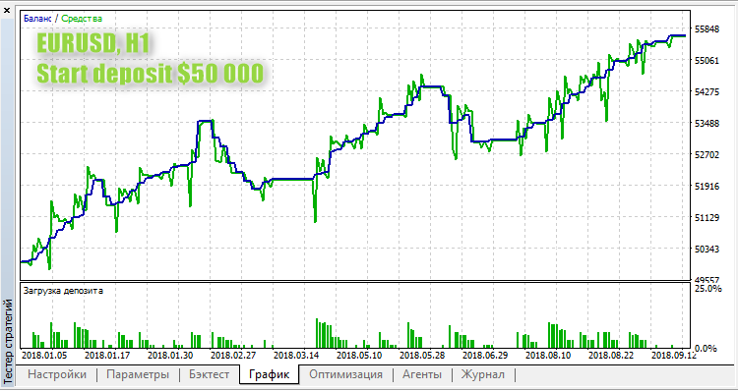Screen dimensions: 738x391
Task: Select the График tab
Action: [x=269, y=374]
